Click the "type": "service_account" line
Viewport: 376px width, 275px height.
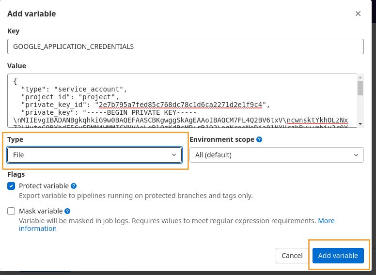[x=74, y=89]
